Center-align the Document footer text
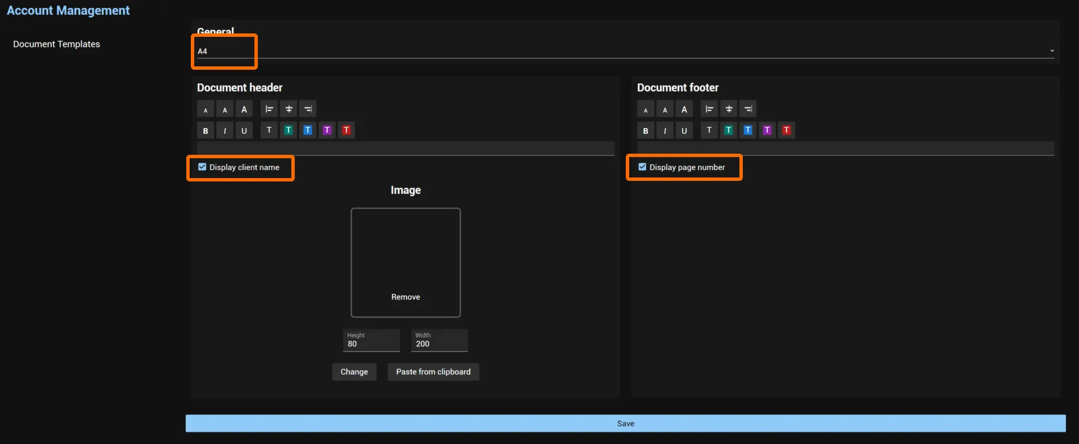 coord(729,109)
